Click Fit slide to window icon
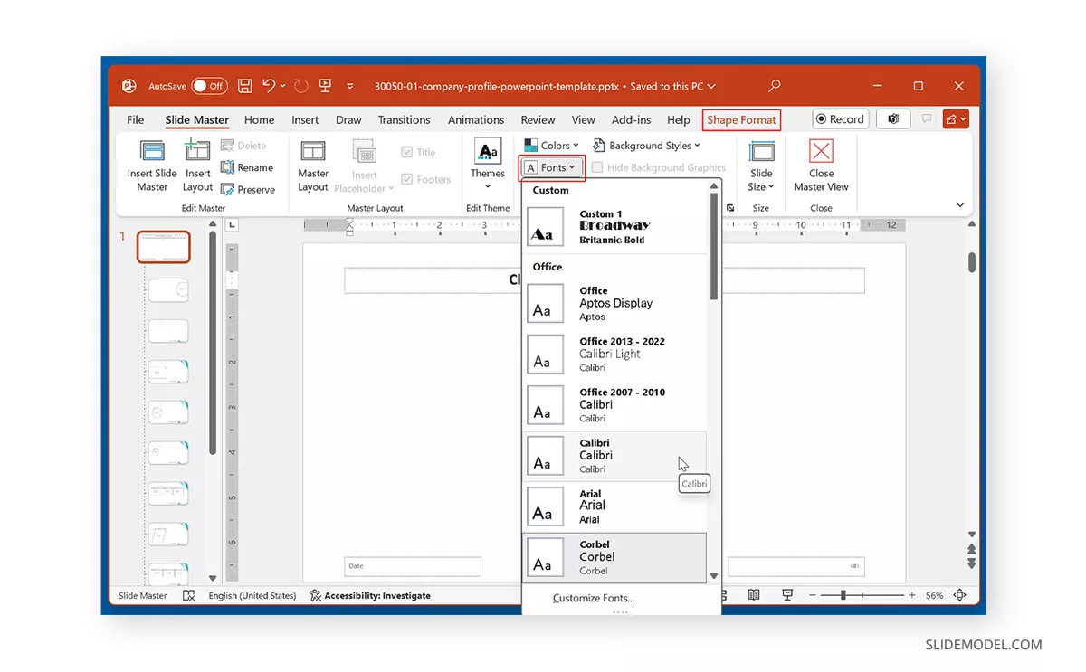Viewport: 1086px width, 672px height. coord(960,595)
